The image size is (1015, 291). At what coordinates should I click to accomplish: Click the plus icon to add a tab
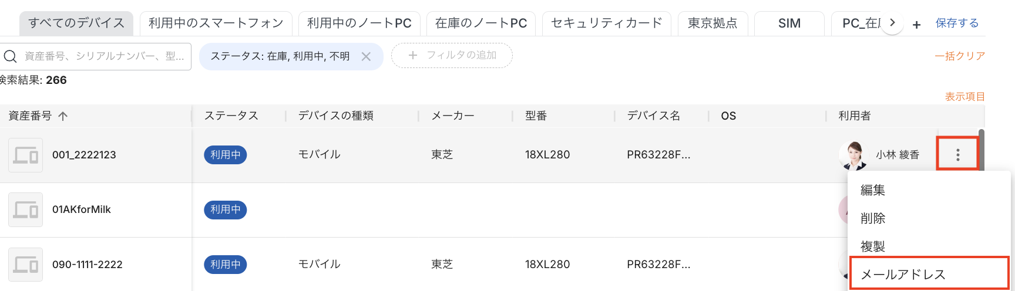916,25
